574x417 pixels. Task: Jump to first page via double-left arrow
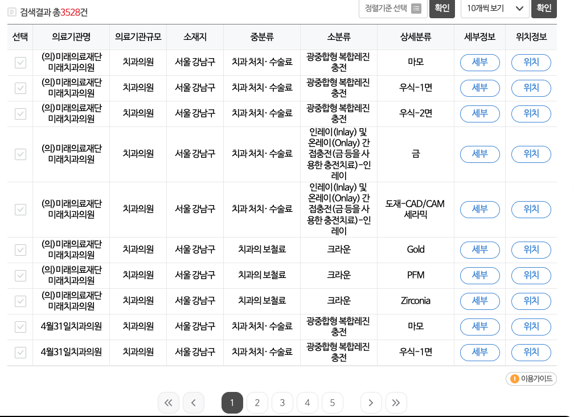click(169, 403)
